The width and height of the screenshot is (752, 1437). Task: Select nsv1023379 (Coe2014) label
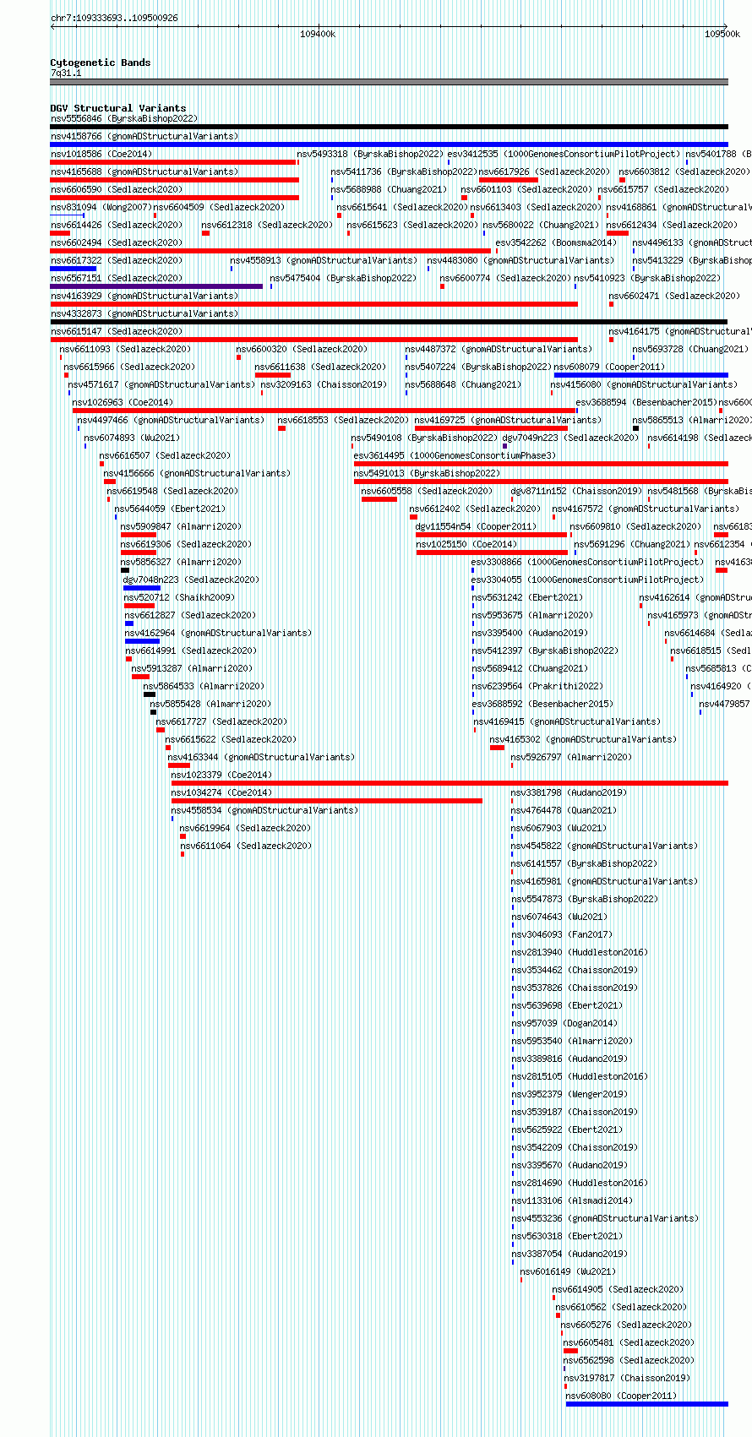[221, 776]
